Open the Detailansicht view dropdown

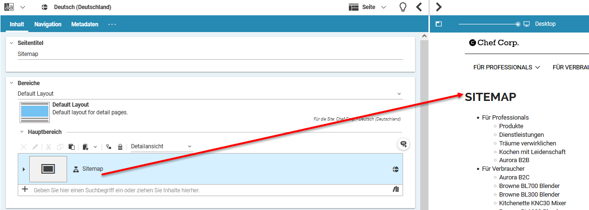[x=162, y=146]
